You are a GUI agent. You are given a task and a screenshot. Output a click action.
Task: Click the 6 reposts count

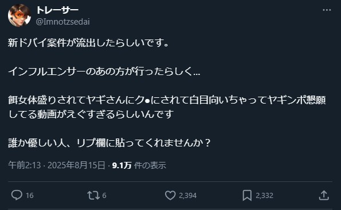(104, 196)
